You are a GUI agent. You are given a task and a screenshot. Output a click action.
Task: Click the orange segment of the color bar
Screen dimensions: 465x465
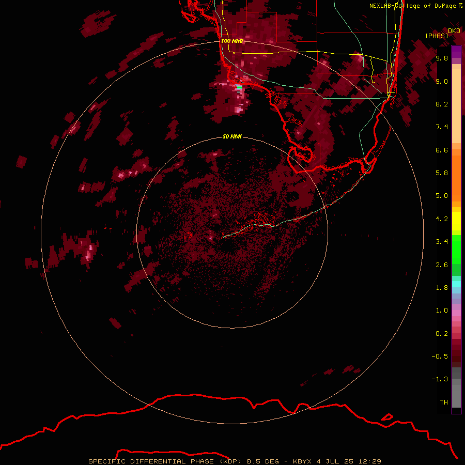[456, 176]
